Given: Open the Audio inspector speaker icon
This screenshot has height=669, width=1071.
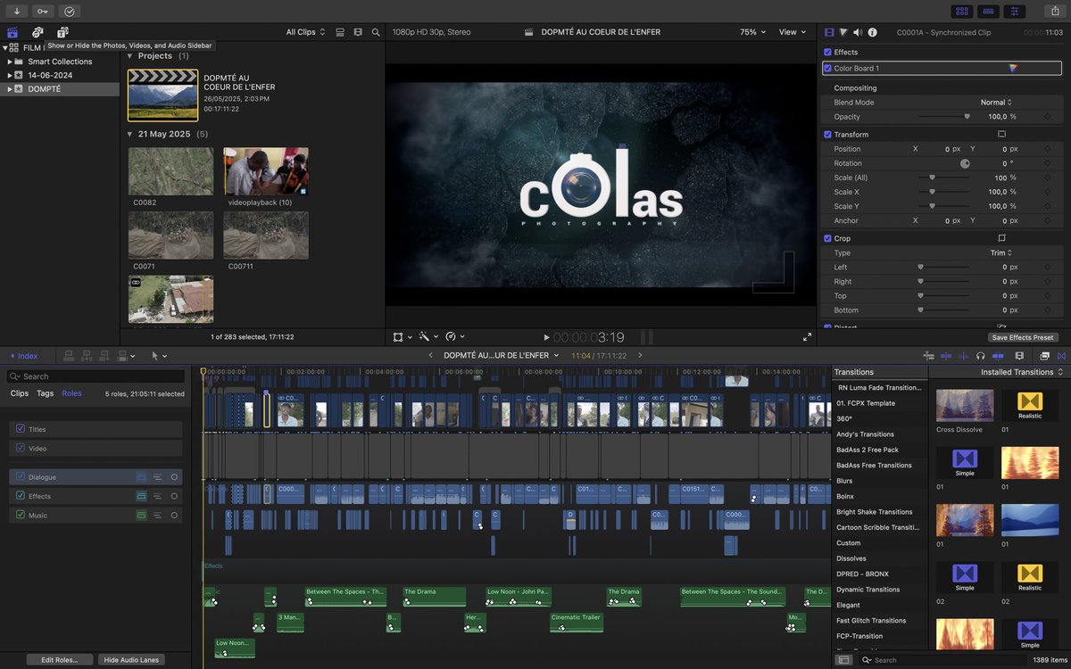Looking at the screenshot, I should pyautogui.click(x=858, y=32).
